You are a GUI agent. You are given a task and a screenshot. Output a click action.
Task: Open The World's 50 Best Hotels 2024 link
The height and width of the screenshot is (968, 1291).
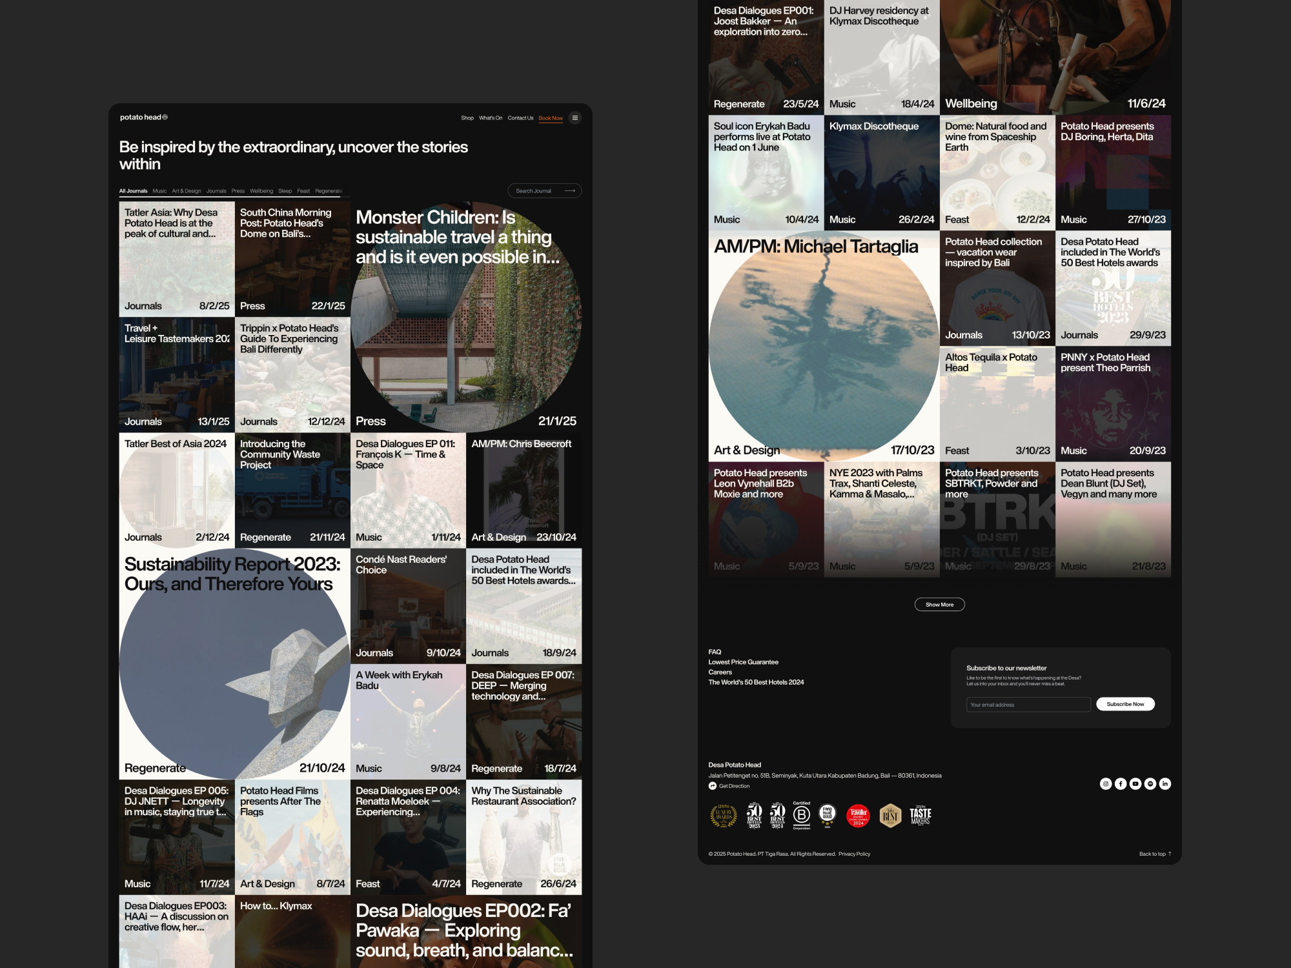coord(756,682)
